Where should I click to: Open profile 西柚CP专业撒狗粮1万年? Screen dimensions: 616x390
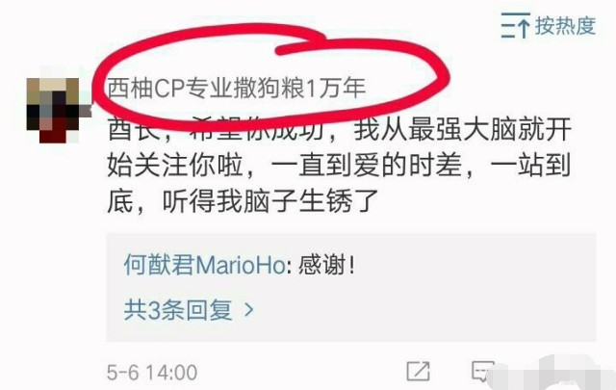tap(237, 88)
